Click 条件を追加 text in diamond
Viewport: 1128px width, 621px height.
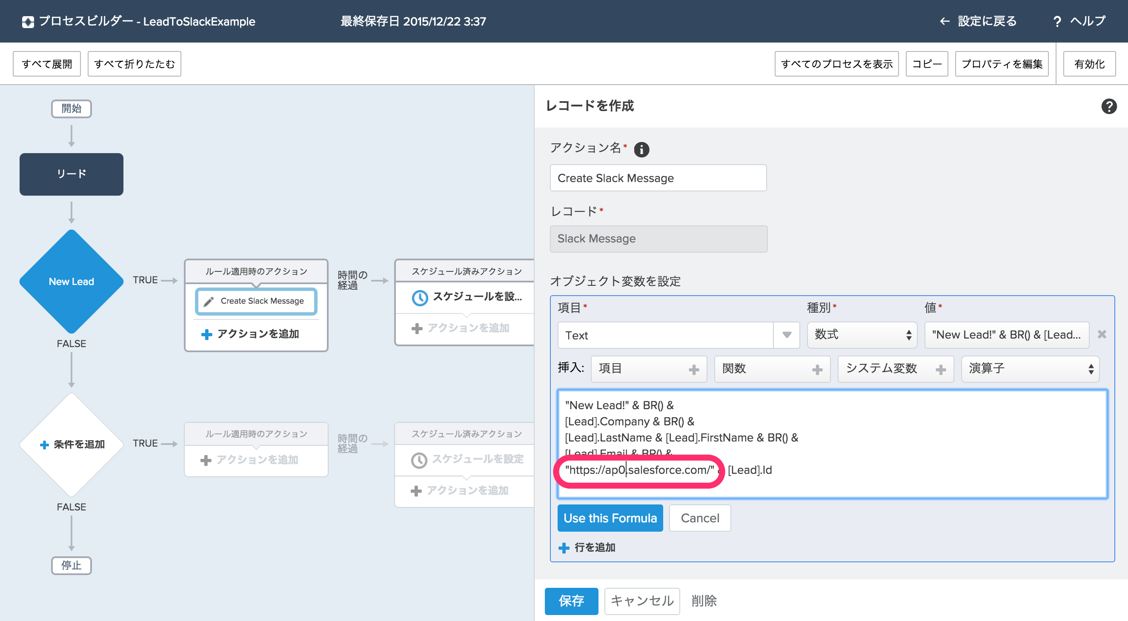click(79, 444)
